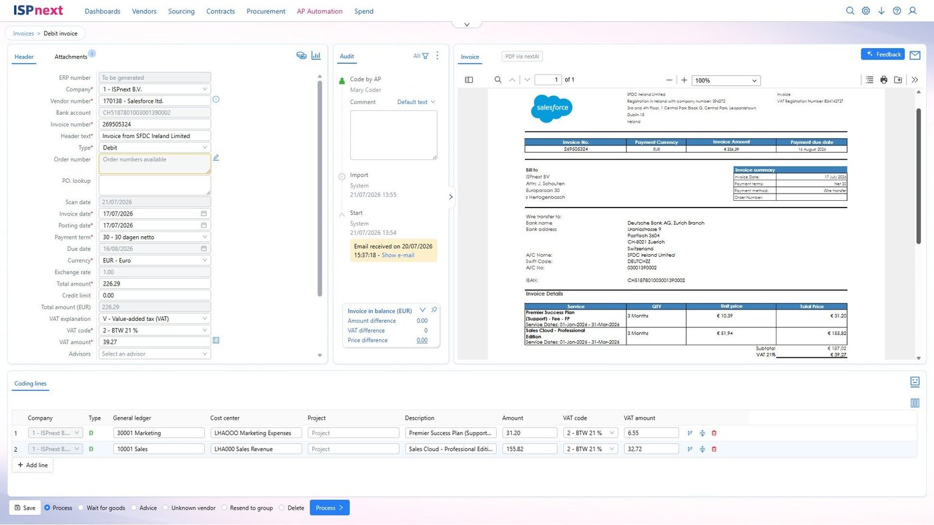Screen dimensions: 934x525
Task: Open the Company dropdown in header
Action: 155,89
